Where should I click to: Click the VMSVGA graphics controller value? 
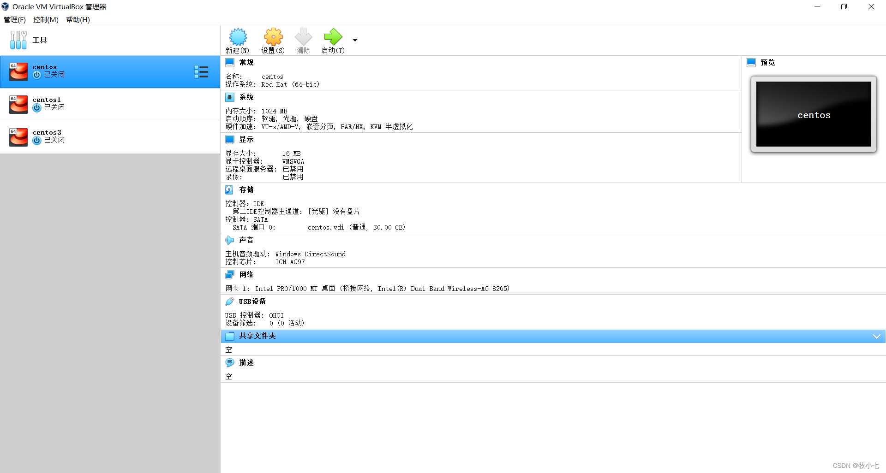pos(293,161)
